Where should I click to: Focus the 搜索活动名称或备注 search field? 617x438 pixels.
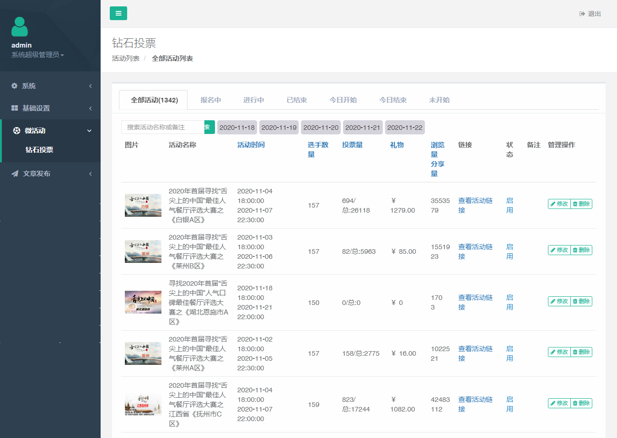pyautogui.click(x=162, y=127)
